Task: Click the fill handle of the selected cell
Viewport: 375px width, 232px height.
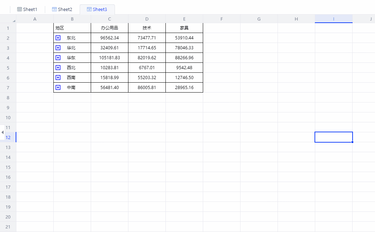Action: pos(352,142)
